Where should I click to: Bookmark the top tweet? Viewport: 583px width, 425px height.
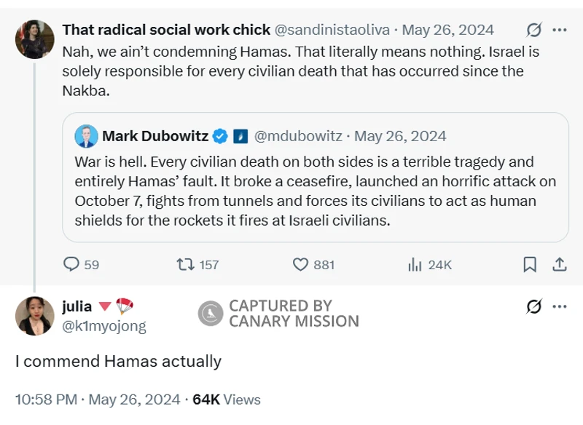click(x=531, y=264)
